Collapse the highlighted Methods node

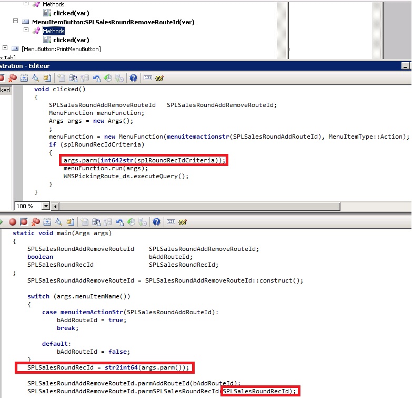click(26, 30)
